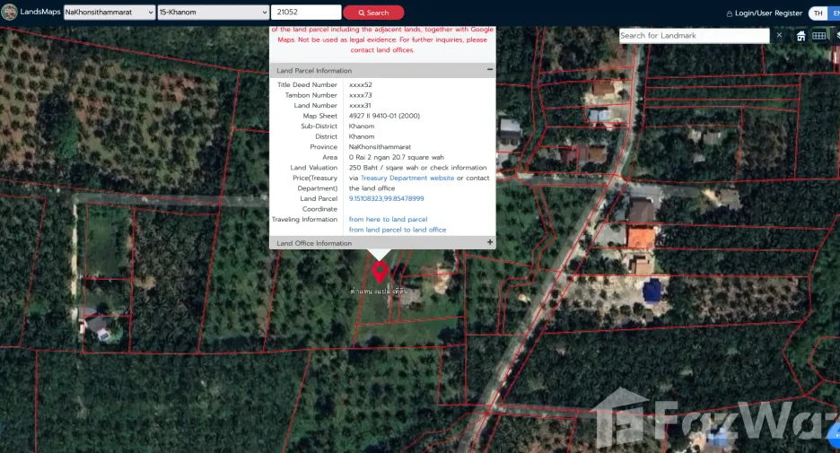Click 'from land parcel to land office' link
This screenshot has width=840, height=453.
point(397,230)
